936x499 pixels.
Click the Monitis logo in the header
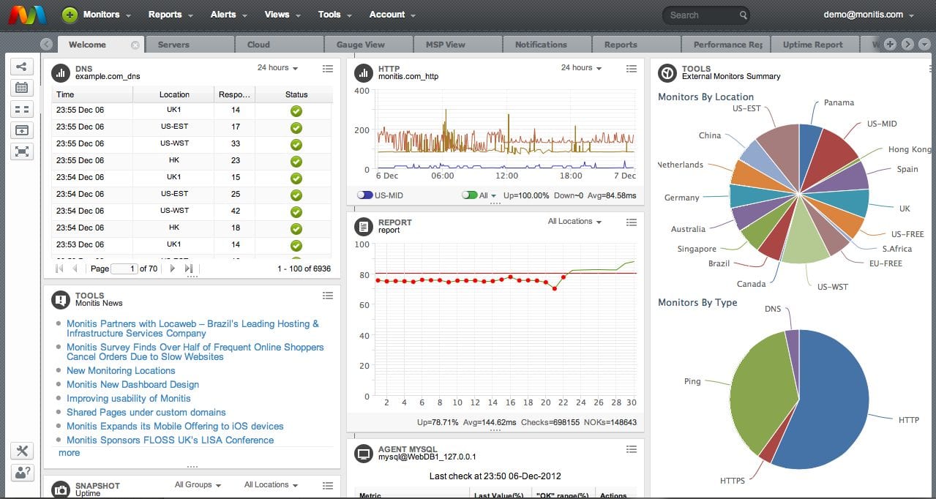[x=27, y=15]
